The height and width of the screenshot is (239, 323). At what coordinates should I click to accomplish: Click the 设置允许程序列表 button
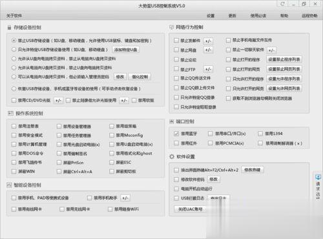[x=284, y=79]
